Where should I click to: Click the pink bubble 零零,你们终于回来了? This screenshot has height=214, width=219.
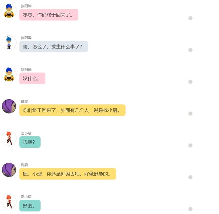pyautogui.click(x=49, y=15)
